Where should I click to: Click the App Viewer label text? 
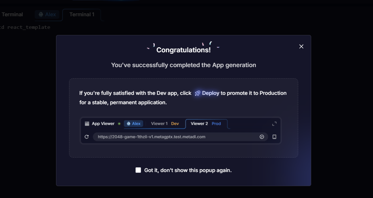coord(103,123)
